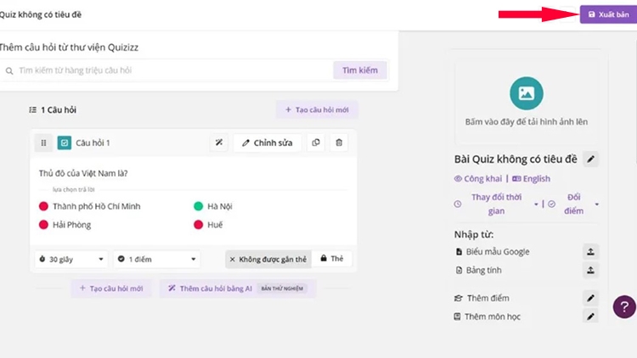This screenshot has width=637, height=358.
Task: Click the Quizizz library search field
Action: (166, 70)
